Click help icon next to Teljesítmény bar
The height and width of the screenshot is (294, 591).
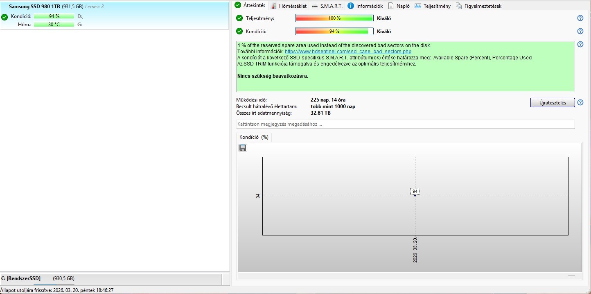tap(580, 18)
